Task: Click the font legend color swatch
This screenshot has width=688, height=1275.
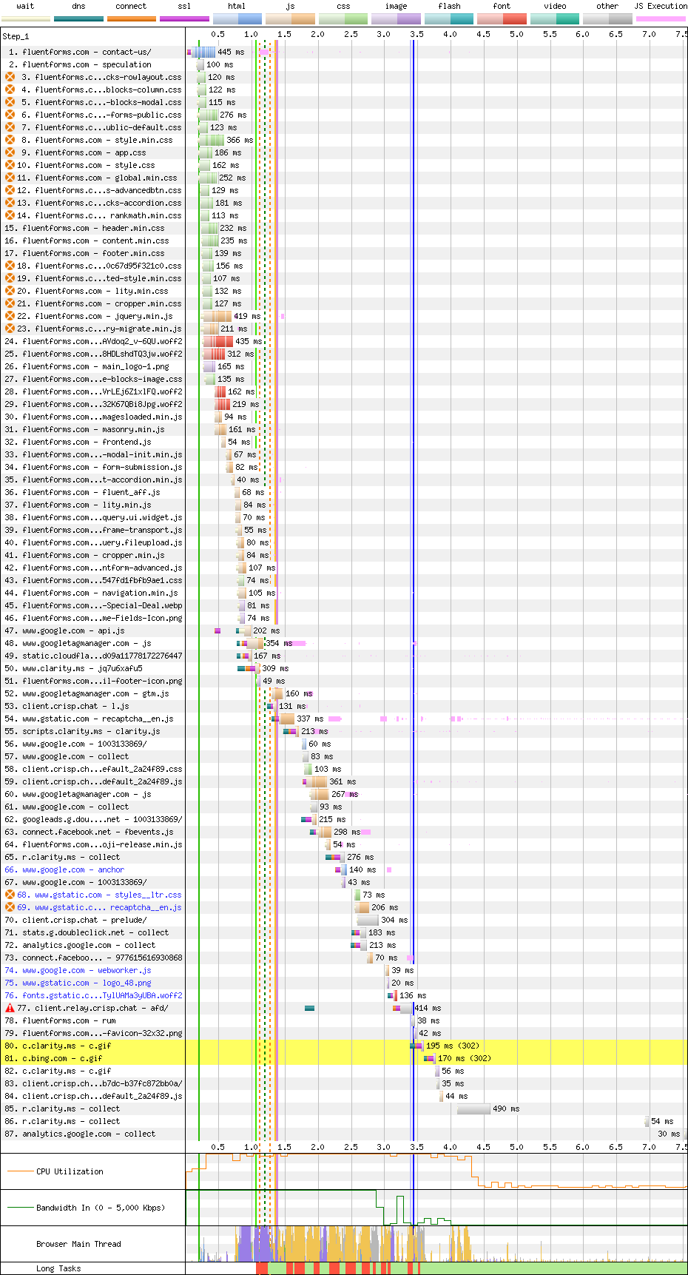Action: (x=502, y=18)
